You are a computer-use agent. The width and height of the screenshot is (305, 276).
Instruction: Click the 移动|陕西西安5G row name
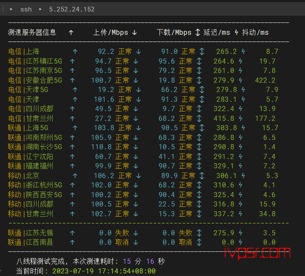(x=35, y=195)
